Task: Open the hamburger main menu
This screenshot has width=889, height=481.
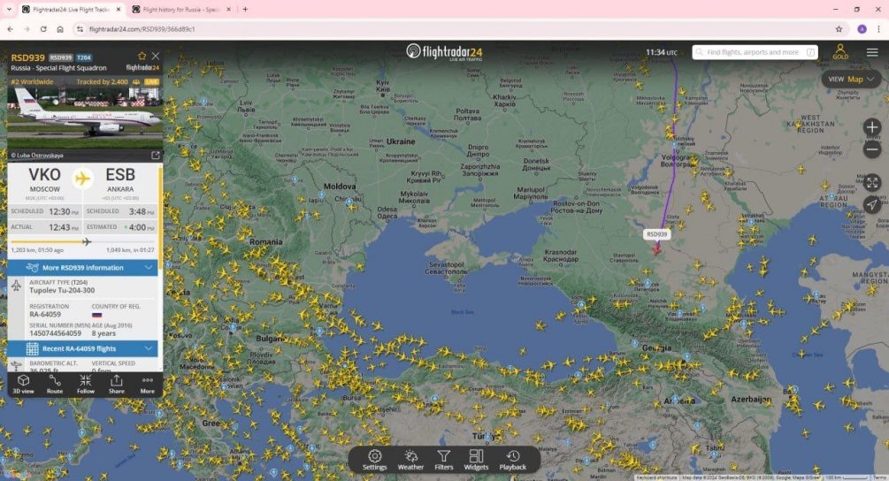Action: coord(872,52)
